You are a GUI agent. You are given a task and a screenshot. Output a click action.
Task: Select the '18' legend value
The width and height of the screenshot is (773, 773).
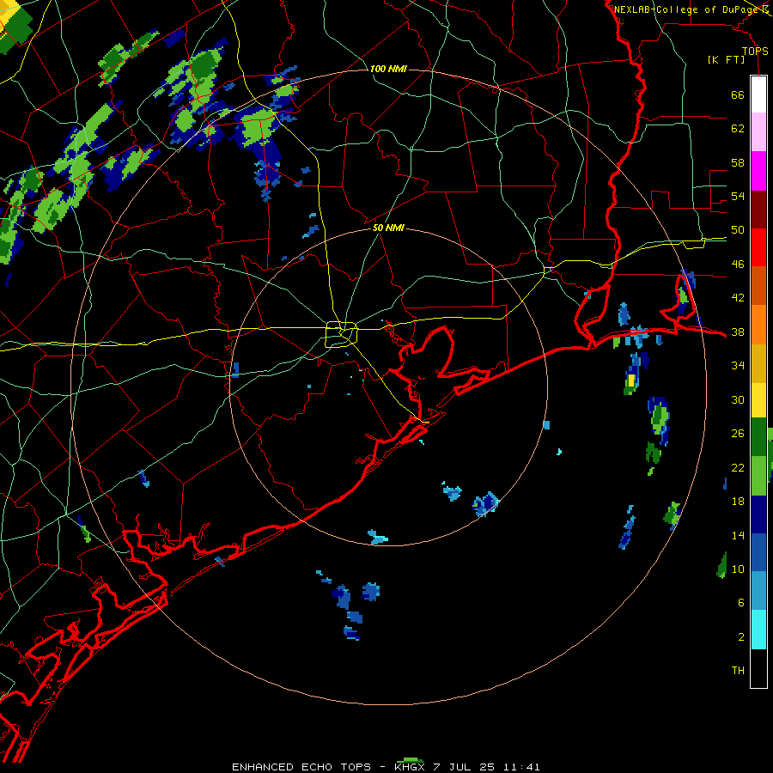(x=738, y=502)
